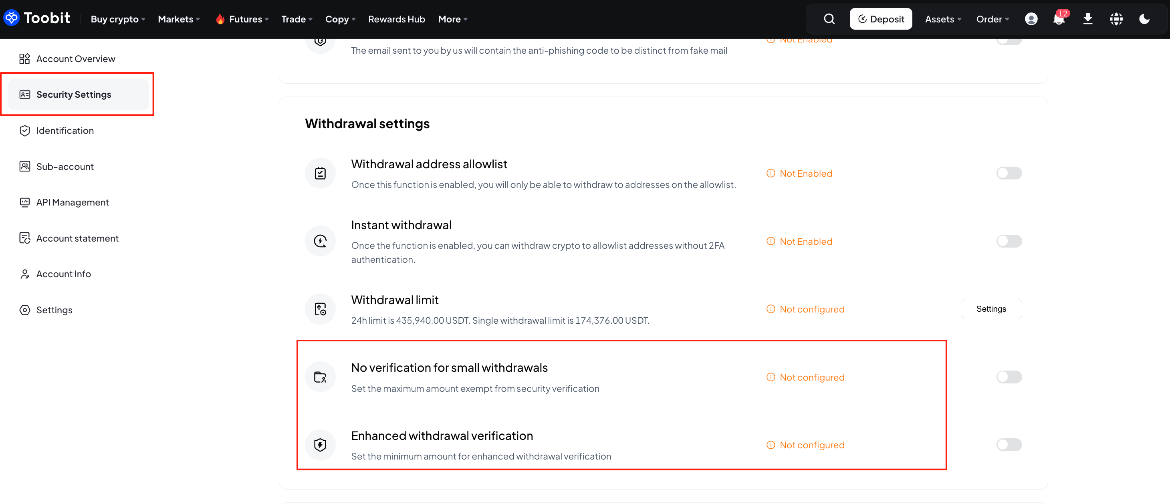Click the download app icon

pyautogui.click(x=1088, y=19)
